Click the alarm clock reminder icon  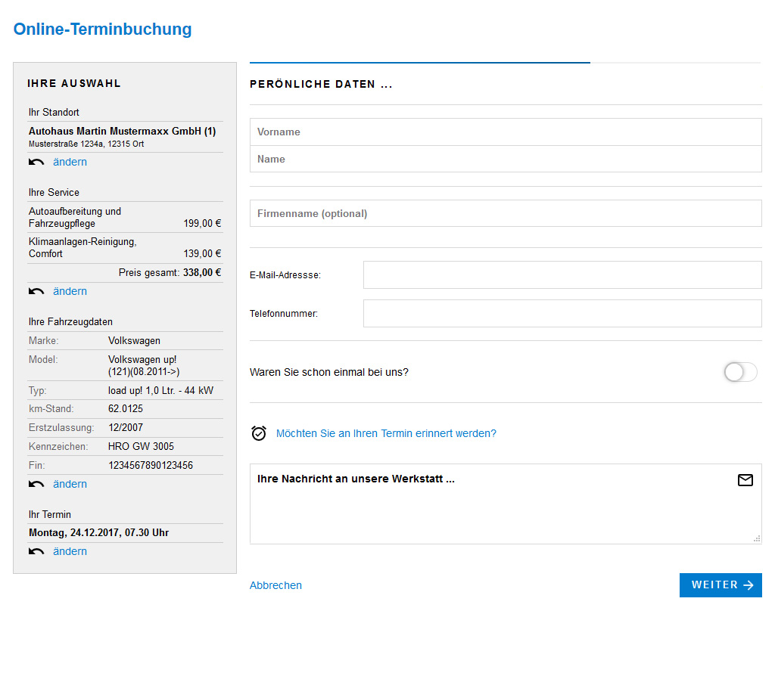click(259, 433)
